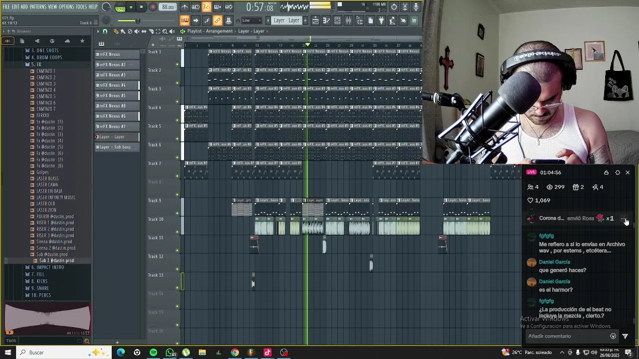Select the playlist Draw pencil tool
The image size is (639, 359).
(x=116, y=31)
